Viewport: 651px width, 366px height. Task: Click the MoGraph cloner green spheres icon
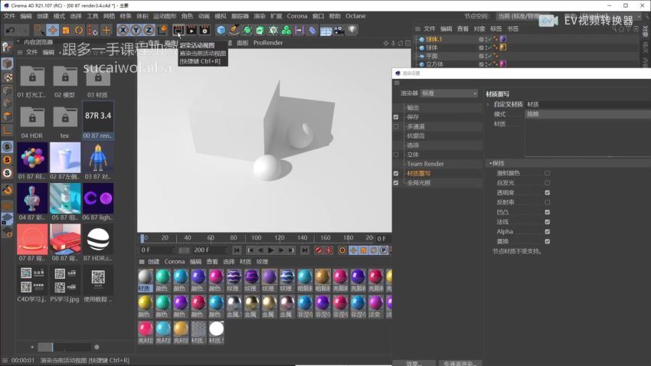coord(286,31)
